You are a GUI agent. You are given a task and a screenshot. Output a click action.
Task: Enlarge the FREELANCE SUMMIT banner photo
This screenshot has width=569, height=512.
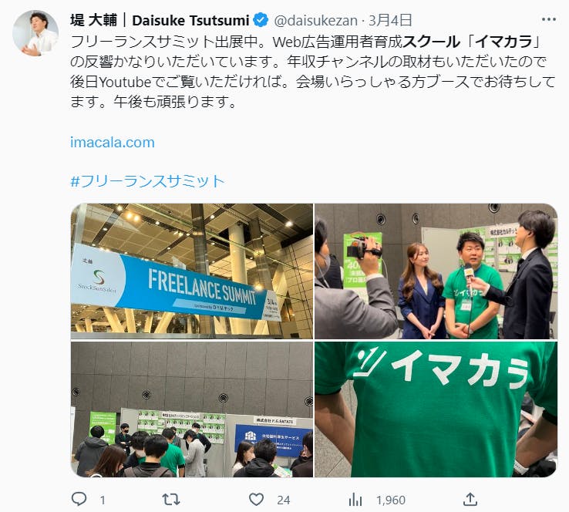tap(192, 271)
